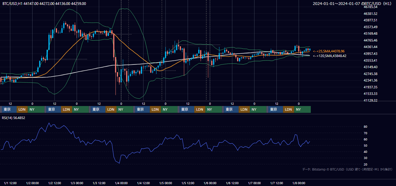
Task: Click price axis label 42341.36
Action: [371, 80]
